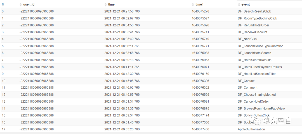Sort table by event header label
The width and height of the screenshot is (302, 134).
coord(246,4)
